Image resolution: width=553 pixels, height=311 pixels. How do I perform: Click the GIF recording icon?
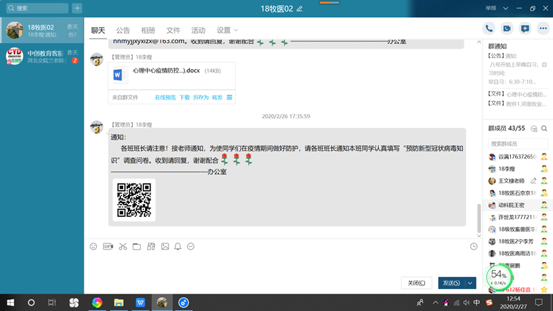click(108, 246)
